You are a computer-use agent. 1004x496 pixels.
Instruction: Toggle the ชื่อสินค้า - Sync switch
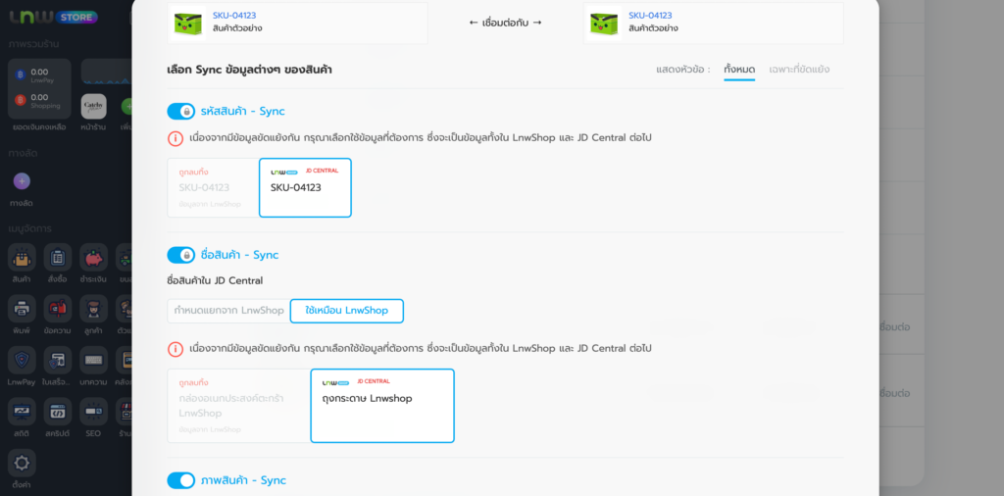point(181,255)
